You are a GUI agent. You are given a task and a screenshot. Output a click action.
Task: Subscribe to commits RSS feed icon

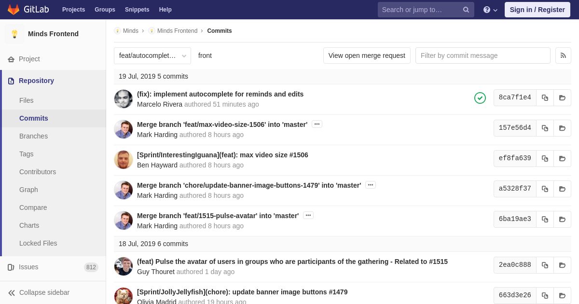click(x=563, y=55)
